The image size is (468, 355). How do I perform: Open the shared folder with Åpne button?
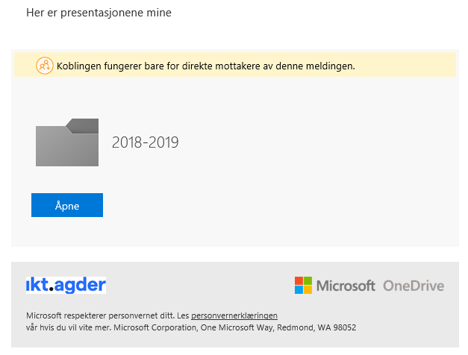(67, 205)
